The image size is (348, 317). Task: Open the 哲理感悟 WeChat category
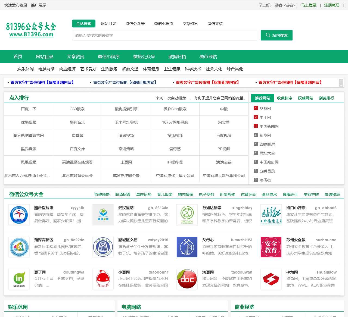click(x=102, y=194)
